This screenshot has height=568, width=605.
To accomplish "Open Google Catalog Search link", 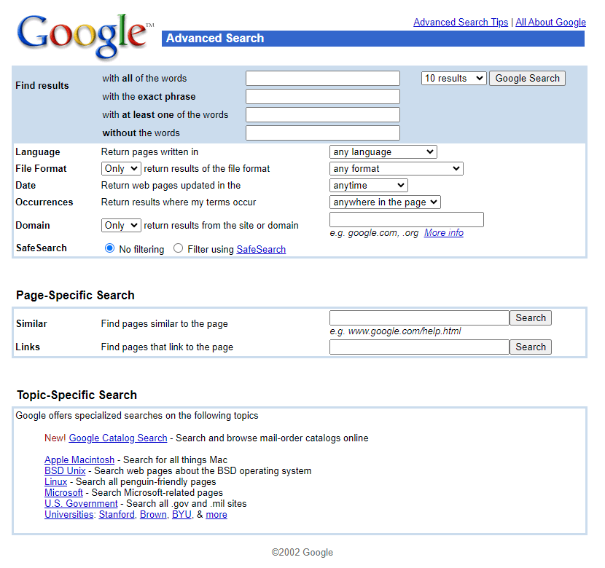I will coord(118,438).
